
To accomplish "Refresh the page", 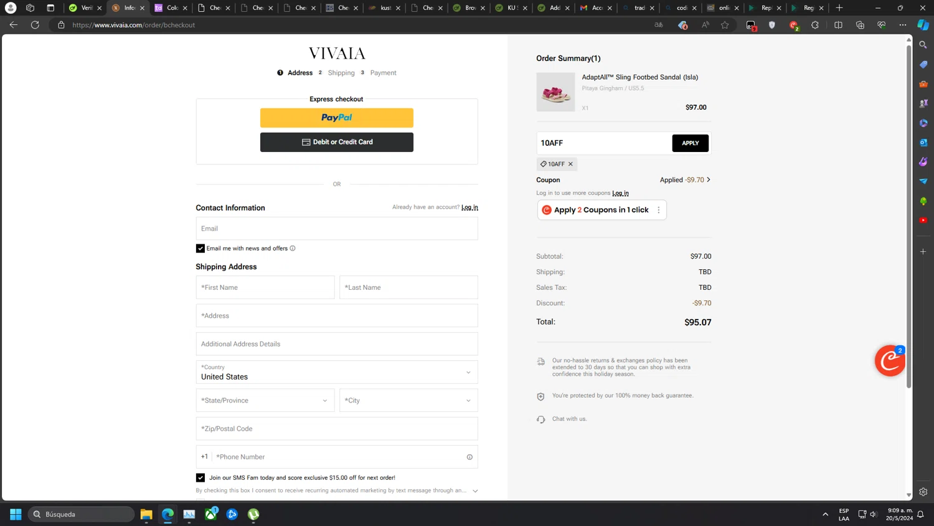I will pyautogui.click(x=35, y=25).
